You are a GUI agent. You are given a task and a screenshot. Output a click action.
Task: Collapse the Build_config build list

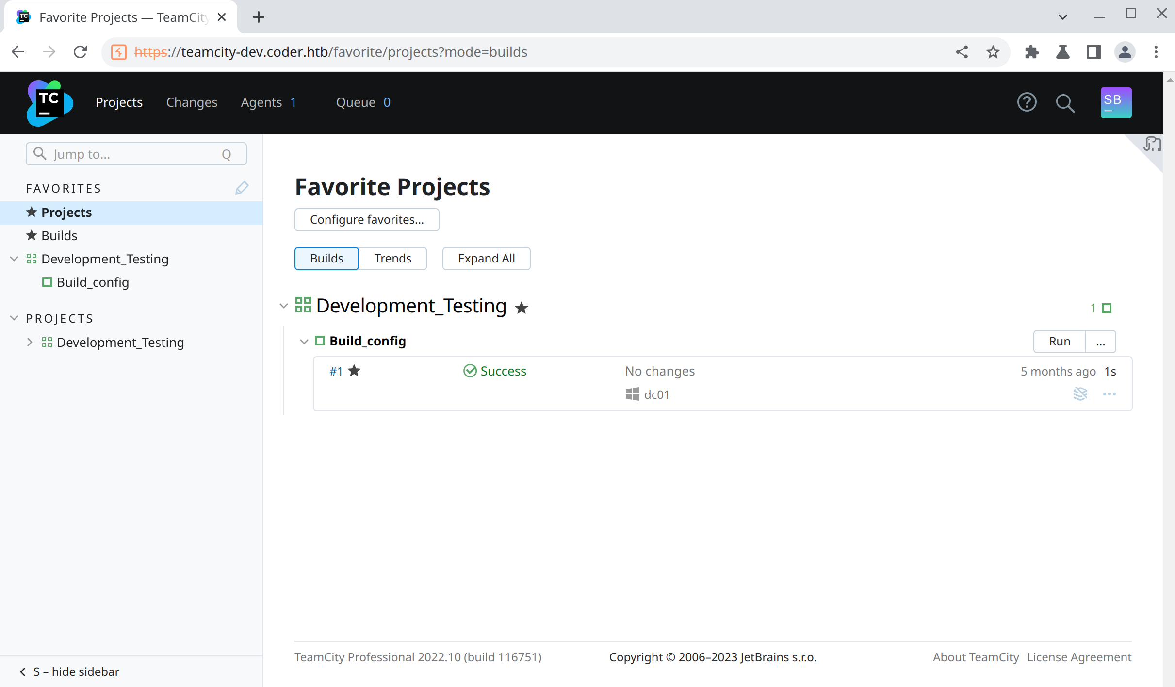pos(304,342)
